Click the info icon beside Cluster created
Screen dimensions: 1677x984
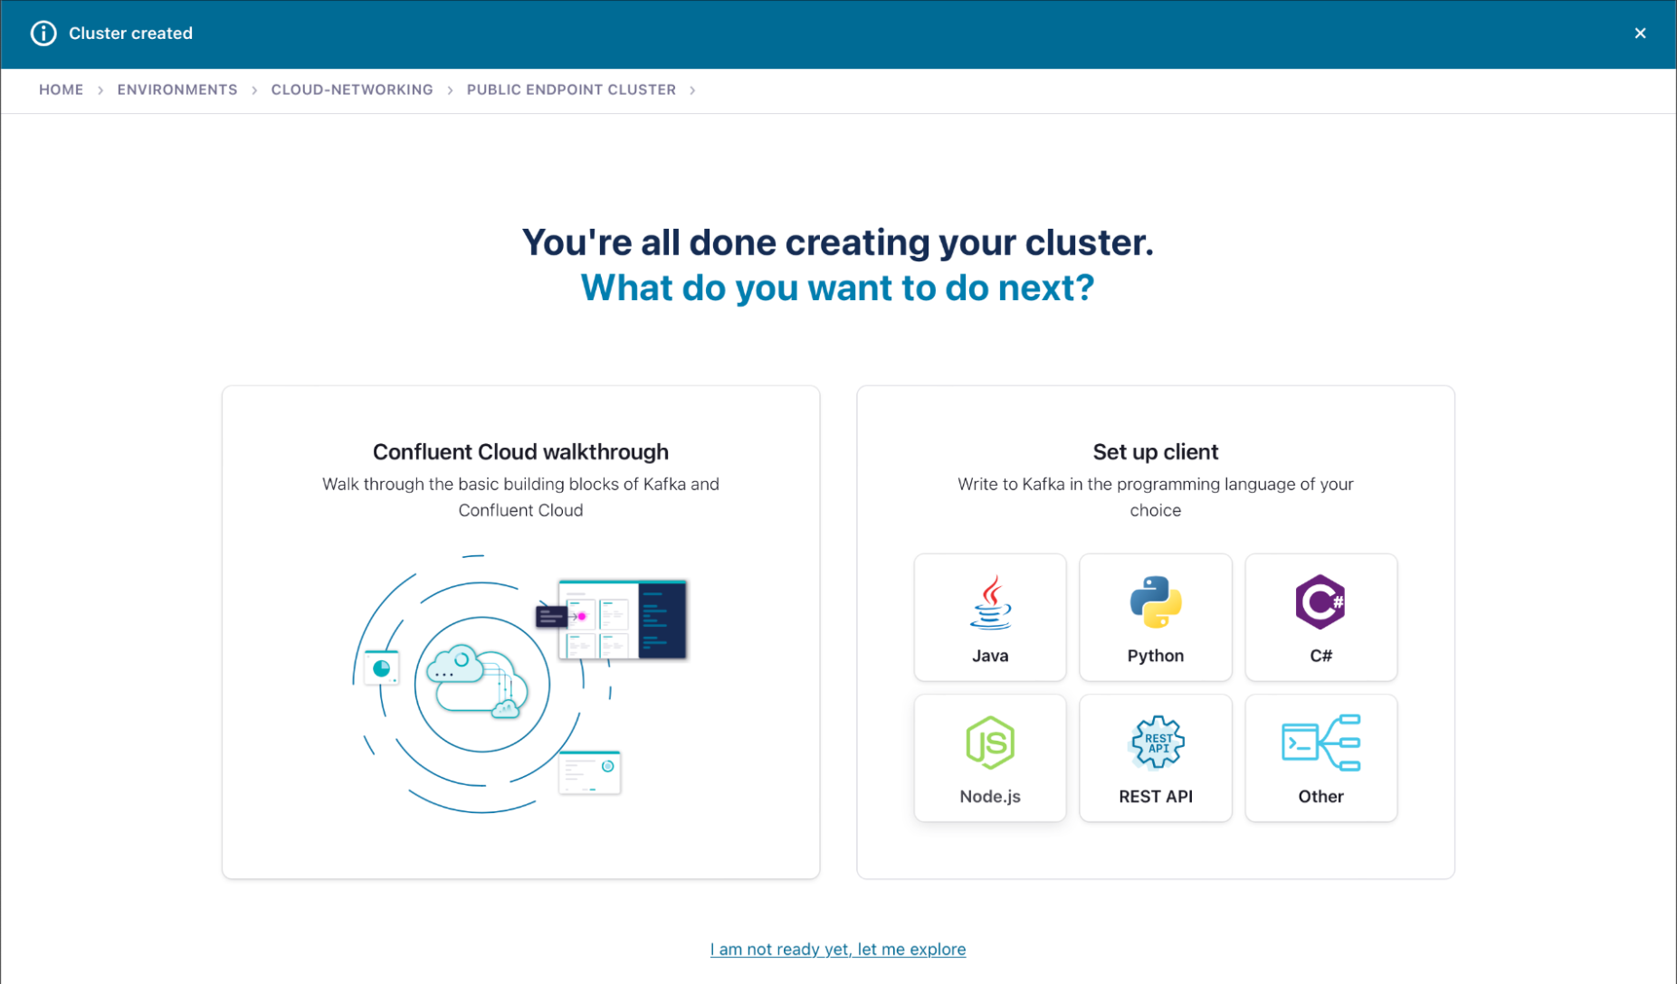(x=43, y=33)
